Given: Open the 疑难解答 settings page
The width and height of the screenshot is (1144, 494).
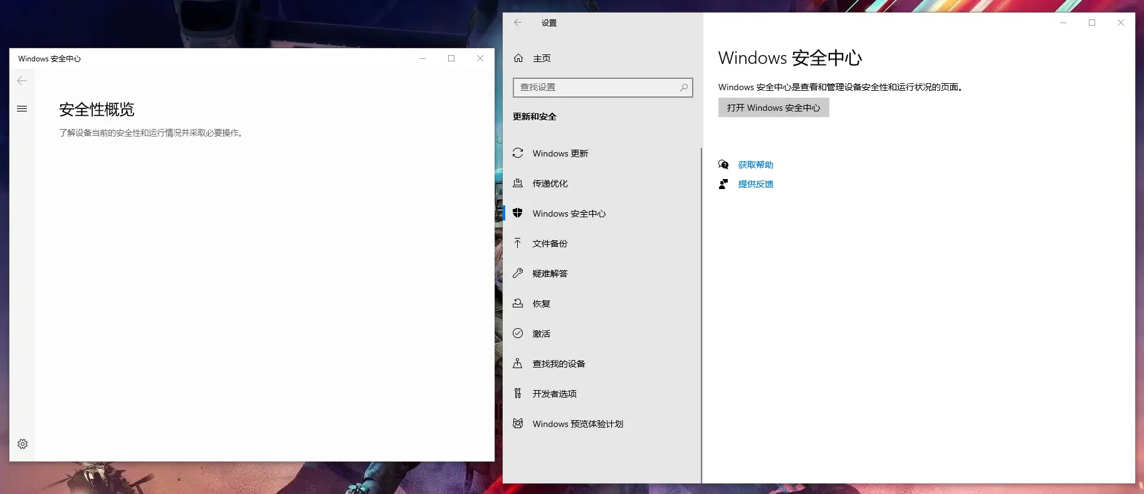Looking at the screenshot, I should 550,274.
